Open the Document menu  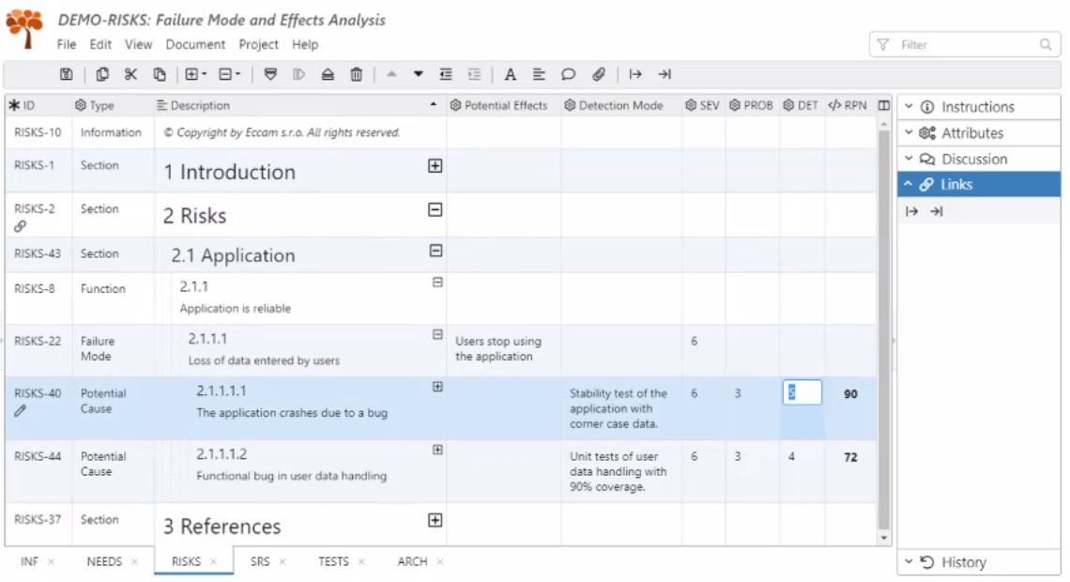195,44
